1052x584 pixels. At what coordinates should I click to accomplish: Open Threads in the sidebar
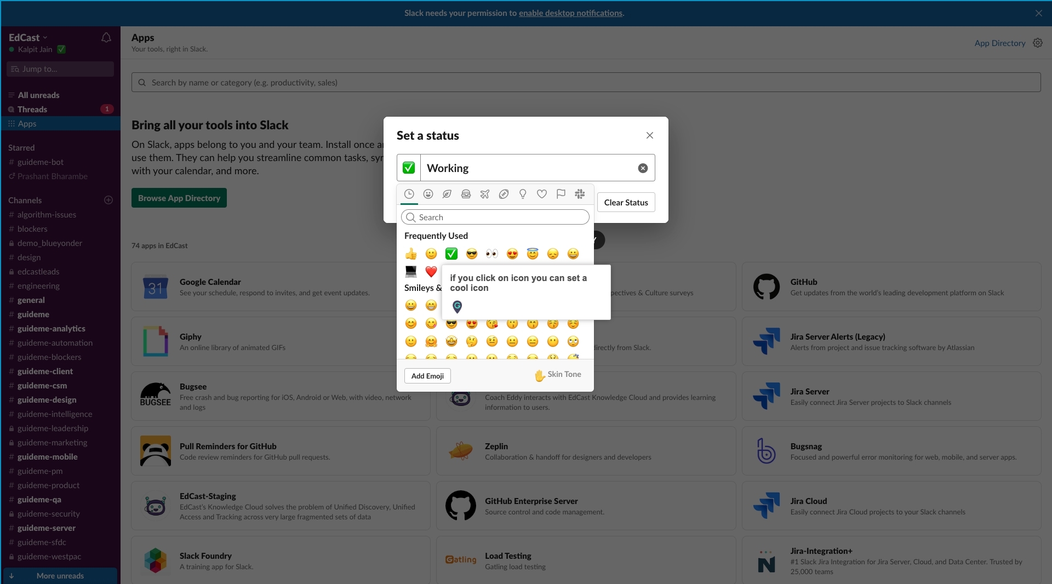pos(60,110)
